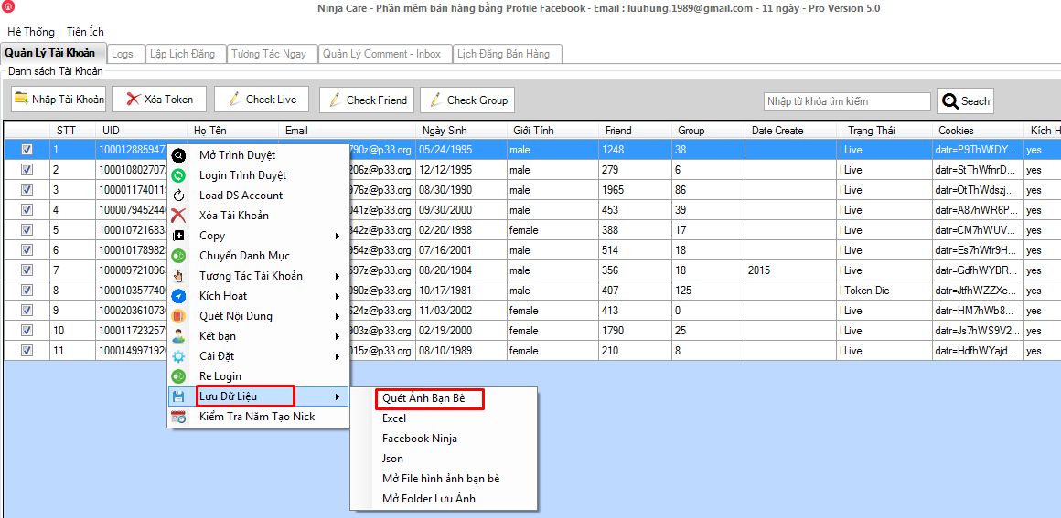Uncheck the checkbox for row STT 7

[27, 270]
